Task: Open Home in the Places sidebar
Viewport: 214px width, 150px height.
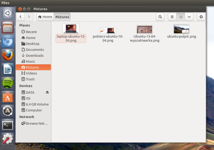Action: click(x=33, y=38)
